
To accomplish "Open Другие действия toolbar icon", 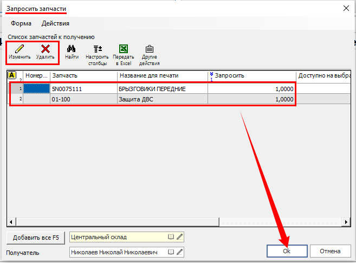I will click(150, 55).
